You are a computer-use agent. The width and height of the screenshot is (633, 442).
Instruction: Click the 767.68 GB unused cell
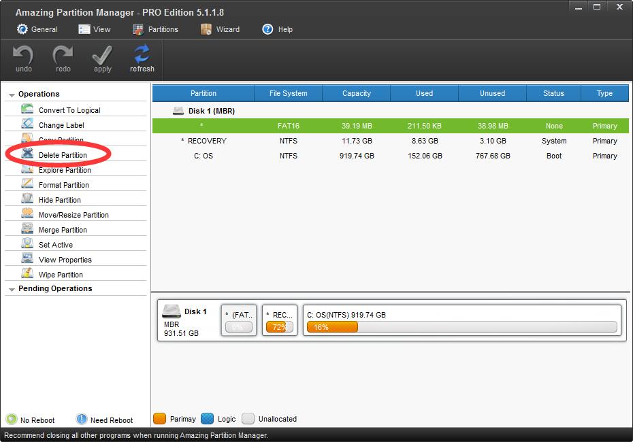(493, 156)
